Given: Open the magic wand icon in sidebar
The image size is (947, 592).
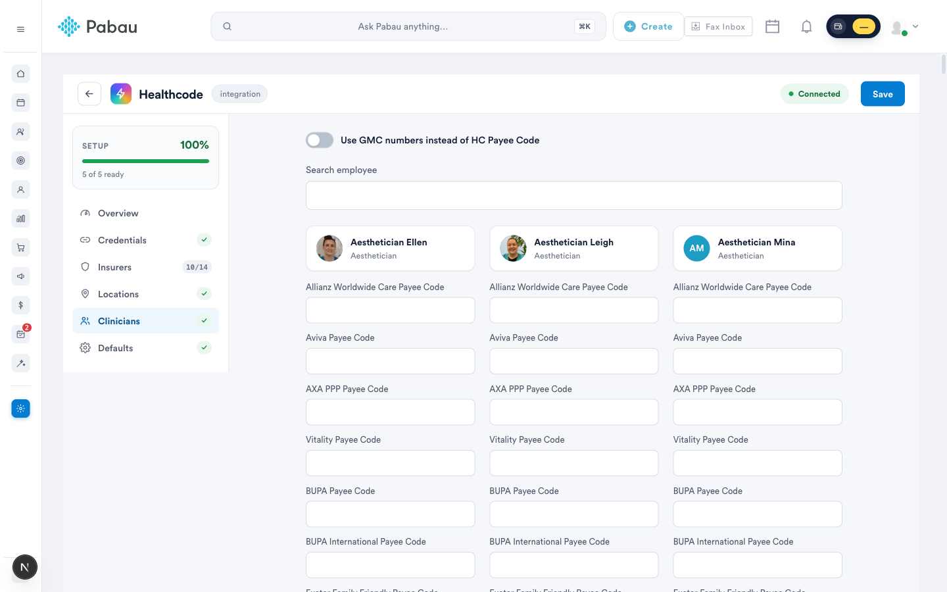Looking at the screenshot, I should click(x=20, y=363).
